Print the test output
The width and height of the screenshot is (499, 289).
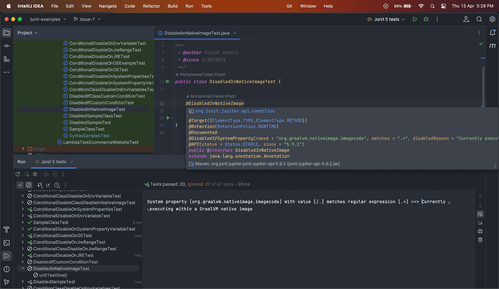point(480,231)
